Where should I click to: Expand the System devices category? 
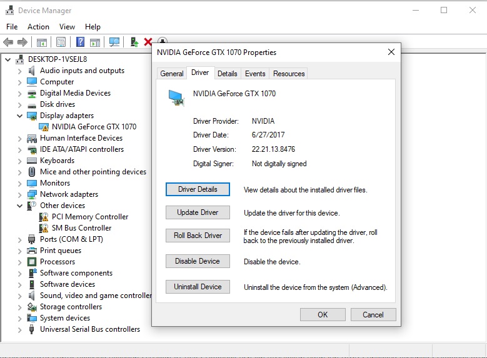[19, 318]
